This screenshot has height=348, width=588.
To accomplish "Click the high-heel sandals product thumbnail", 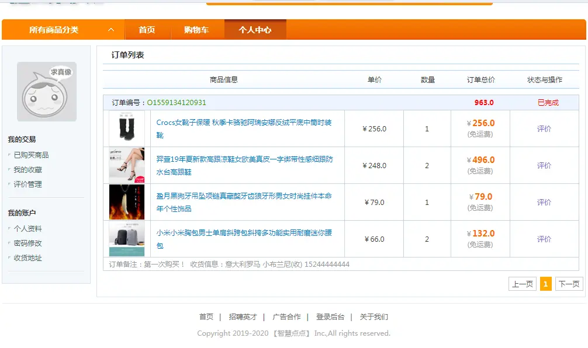I will [x=127, y=165].
